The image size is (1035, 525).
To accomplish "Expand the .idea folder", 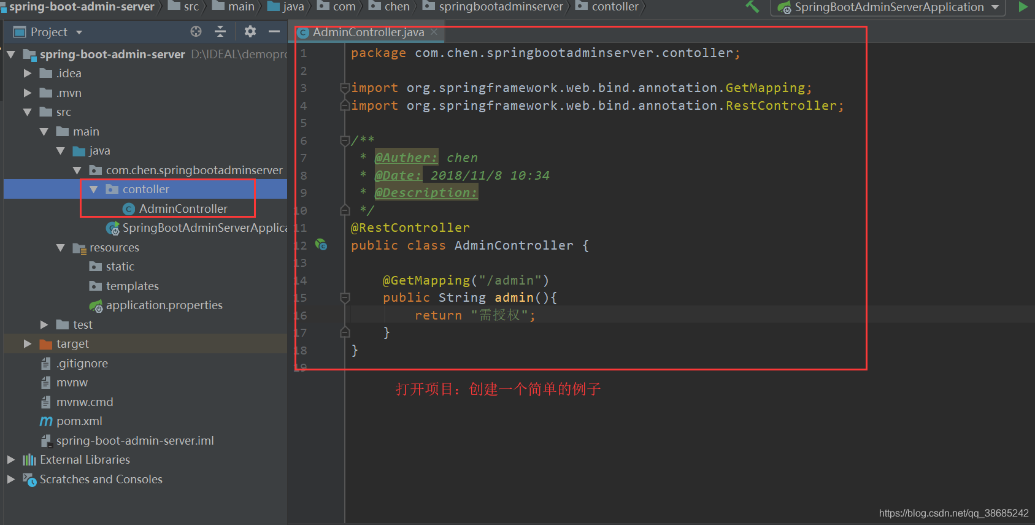I will (x=28, y=74).
